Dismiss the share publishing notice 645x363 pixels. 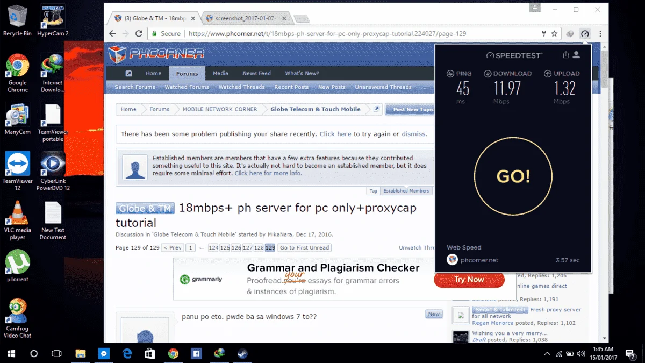413,134
